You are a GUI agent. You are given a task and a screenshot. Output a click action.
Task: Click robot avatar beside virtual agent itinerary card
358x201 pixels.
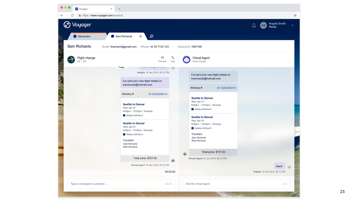coord(184,154)
